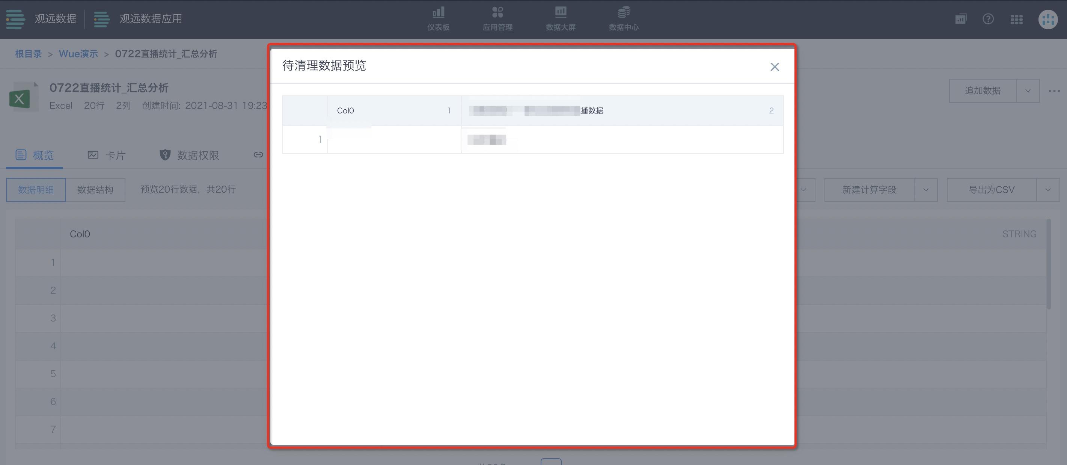Navigate to Wue演示 breadcrumb link

(x=78, y=54)
